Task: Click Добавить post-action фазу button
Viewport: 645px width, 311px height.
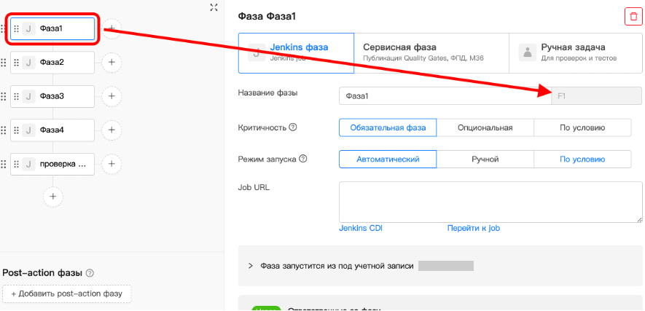Action: 67,294
